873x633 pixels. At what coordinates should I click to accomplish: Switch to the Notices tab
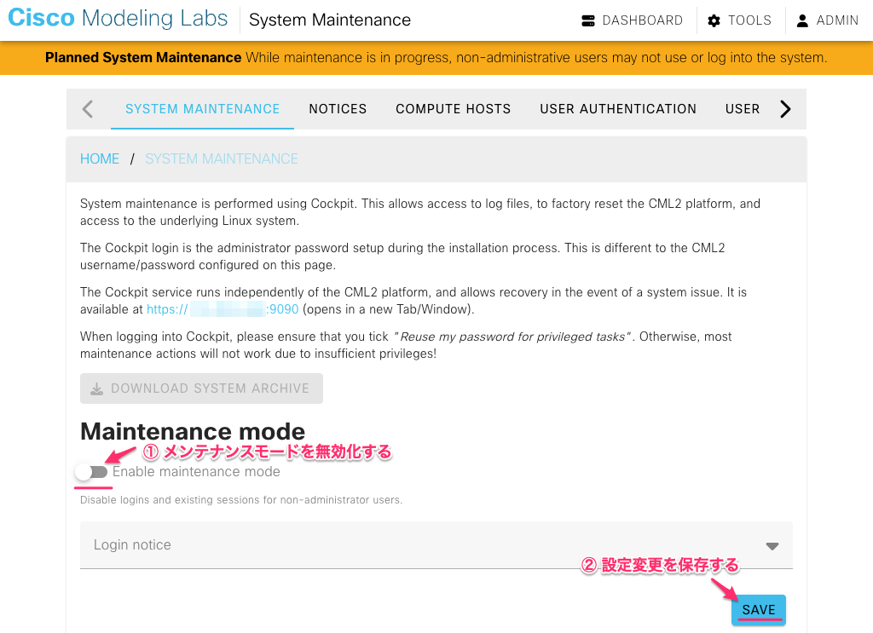(338, 109)
